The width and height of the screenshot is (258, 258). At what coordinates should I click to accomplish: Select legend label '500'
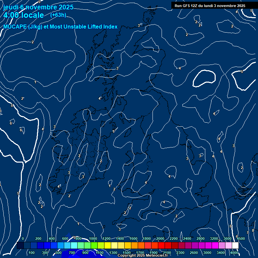pyautogui.click(x=58, y=253)
